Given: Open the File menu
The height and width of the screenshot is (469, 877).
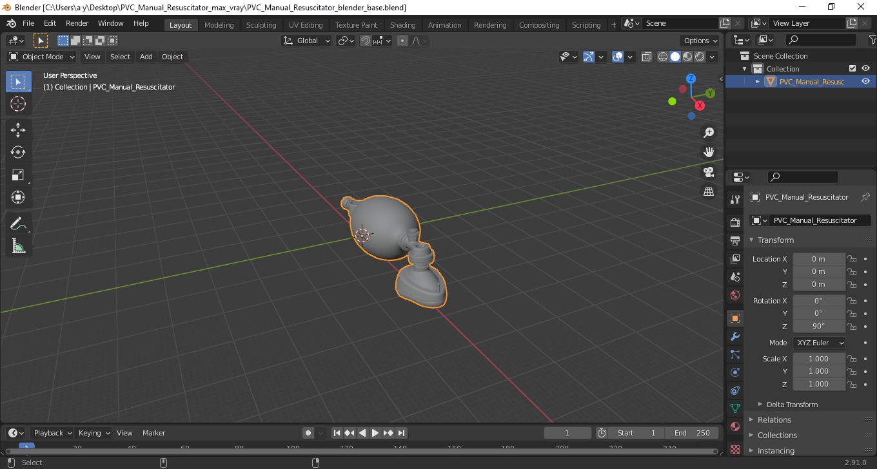Looking at the screenshot, I should (x=28, y=23).
